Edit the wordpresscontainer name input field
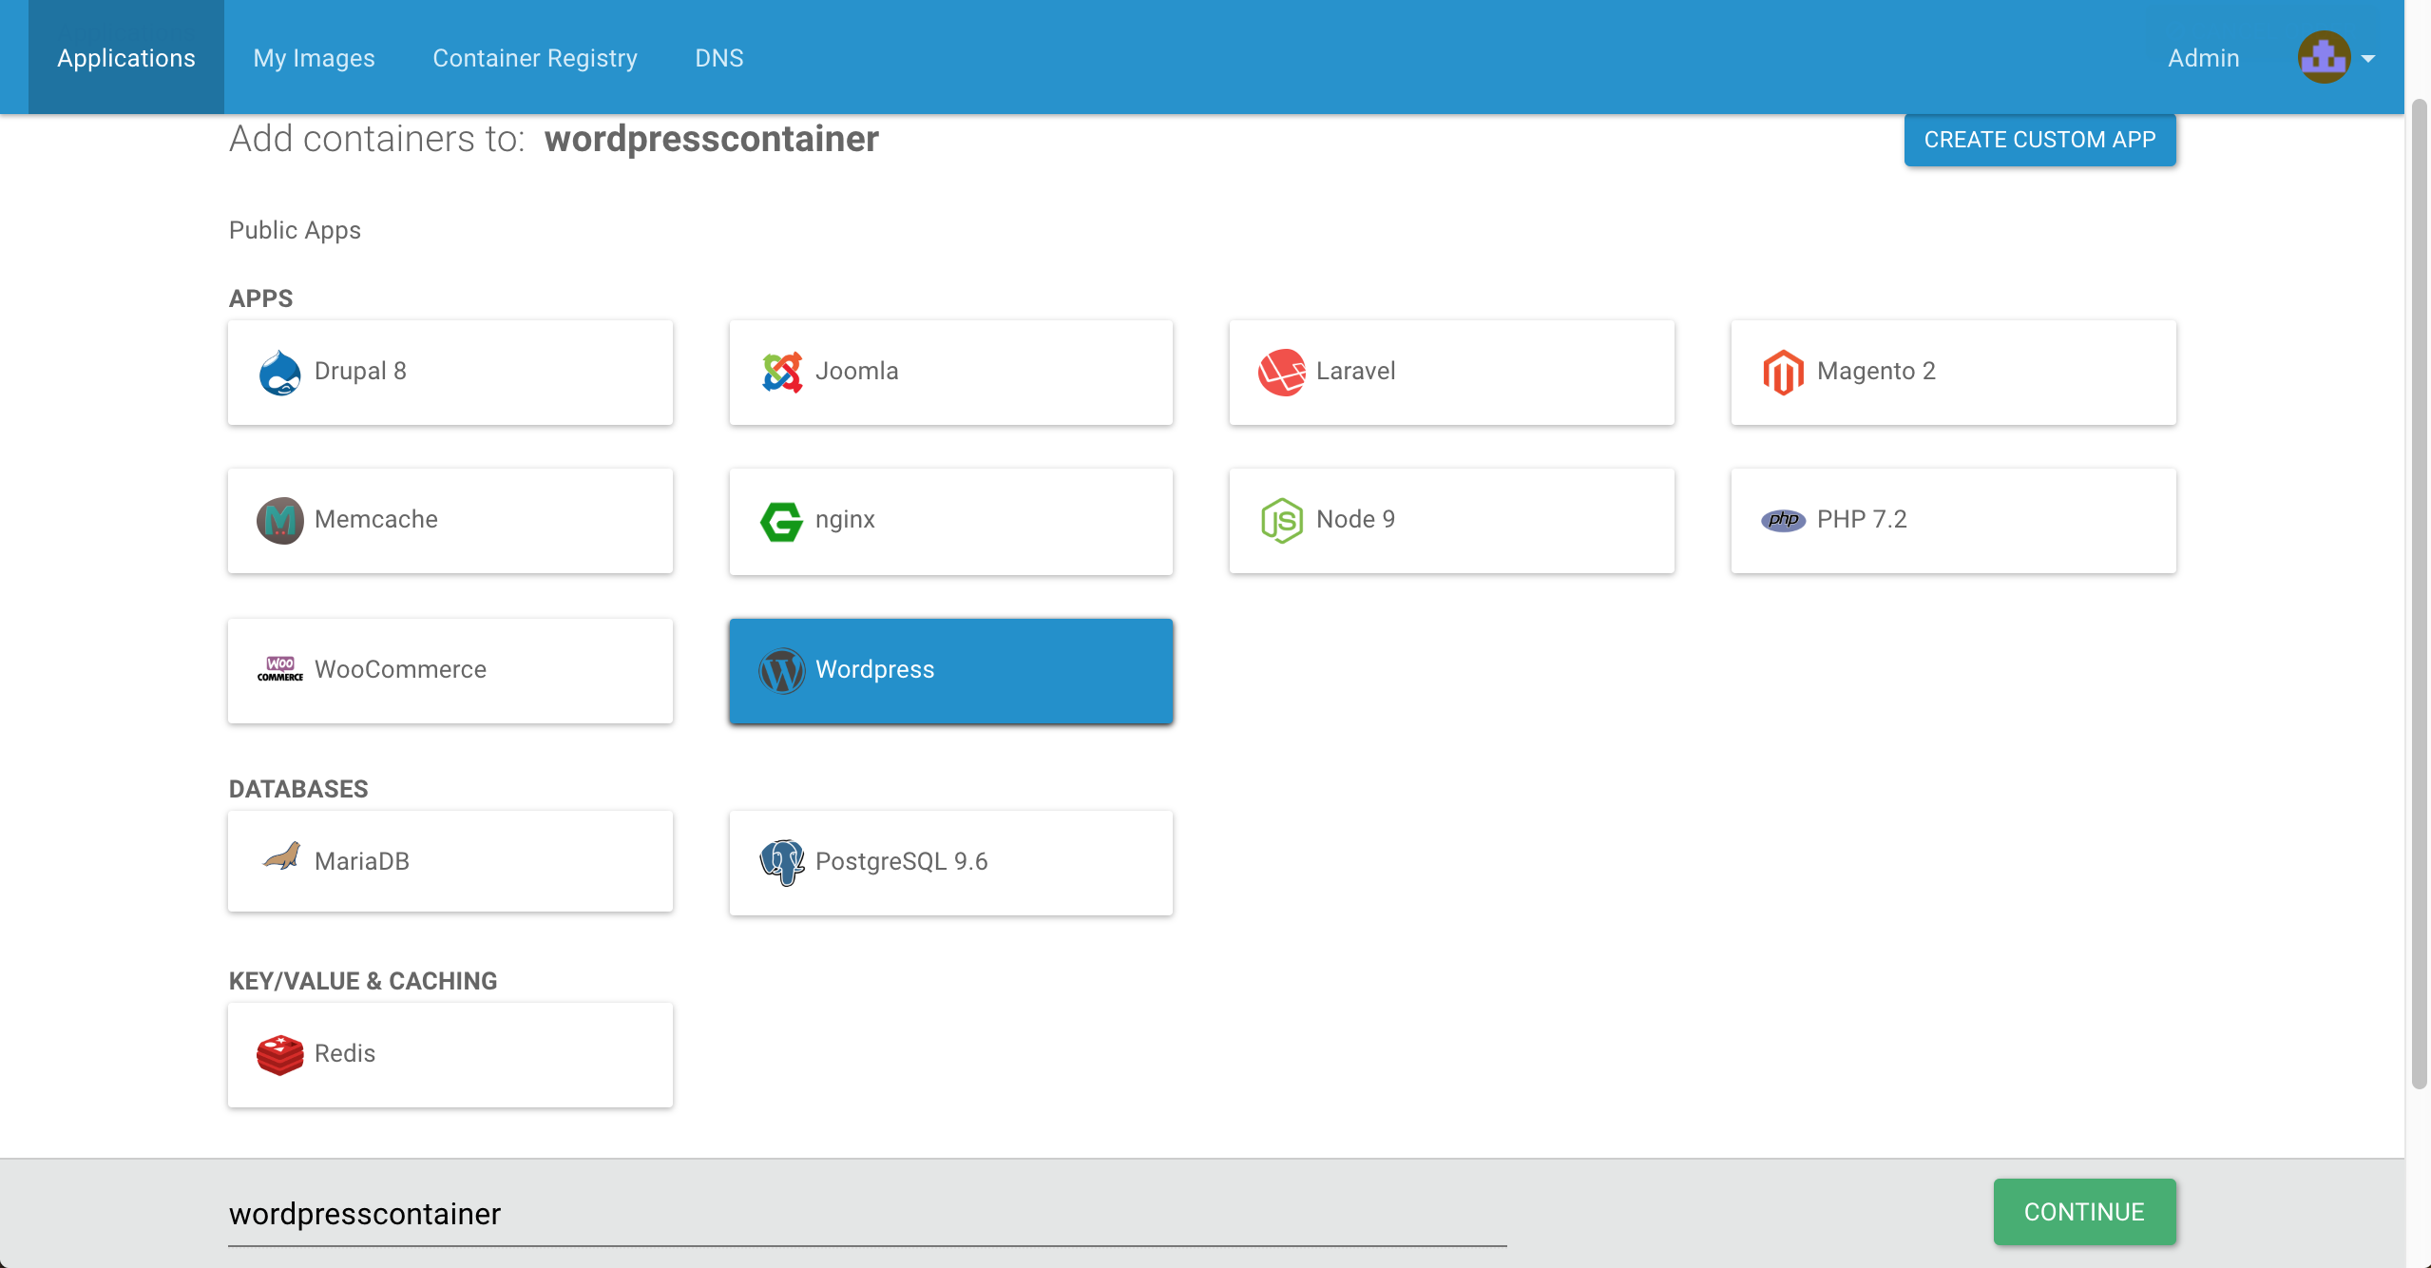The image size is (2431, 1268). point(868,1215)
